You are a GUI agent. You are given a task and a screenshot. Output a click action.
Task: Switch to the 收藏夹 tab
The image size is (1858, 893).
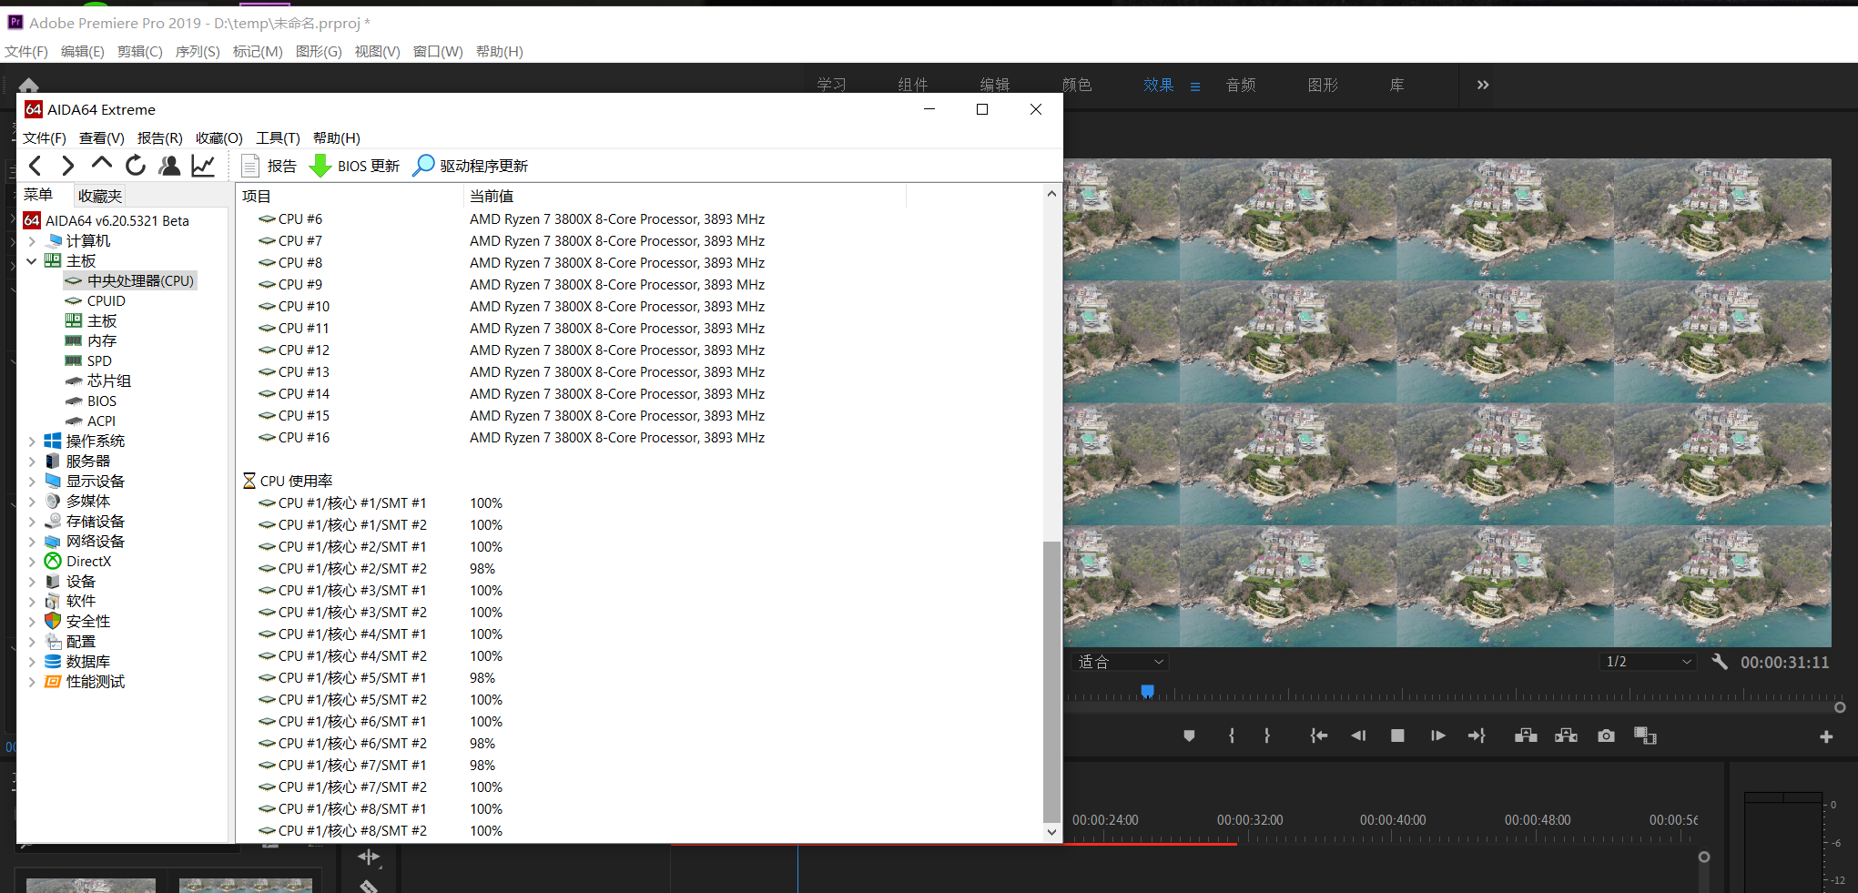[99, 196]
